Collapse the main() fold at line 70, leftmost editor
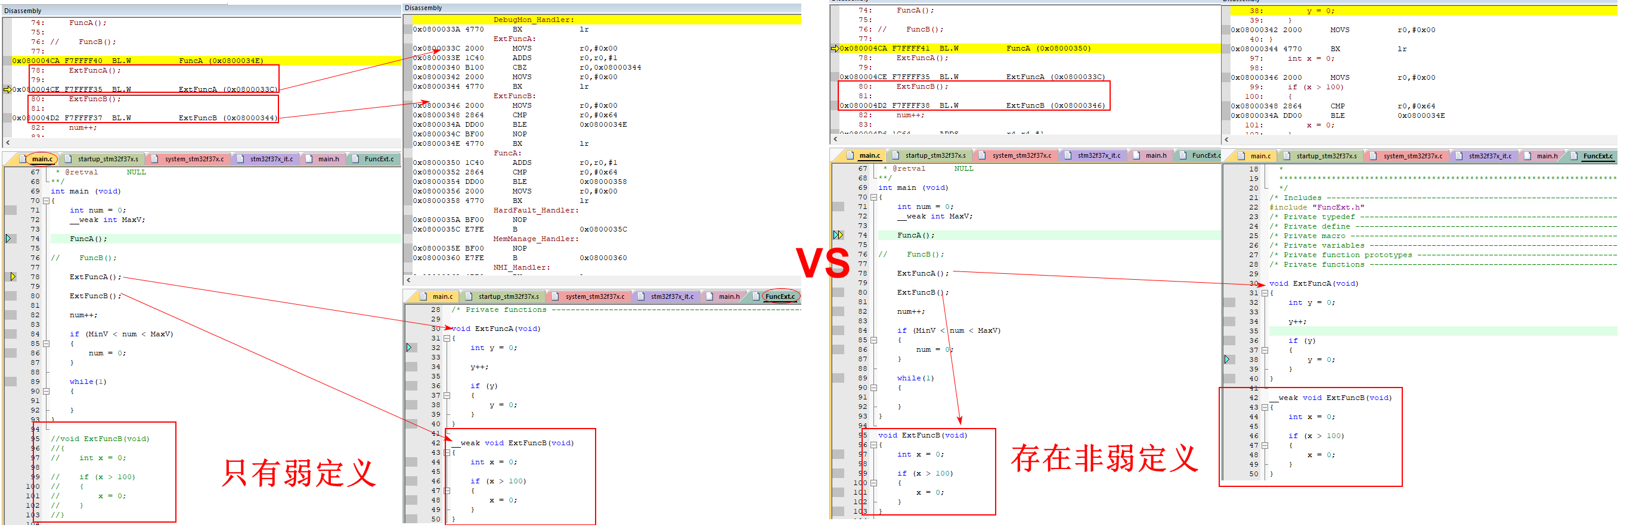The height and width of the screenshot is (528, 1633). [x=47, y=201]
